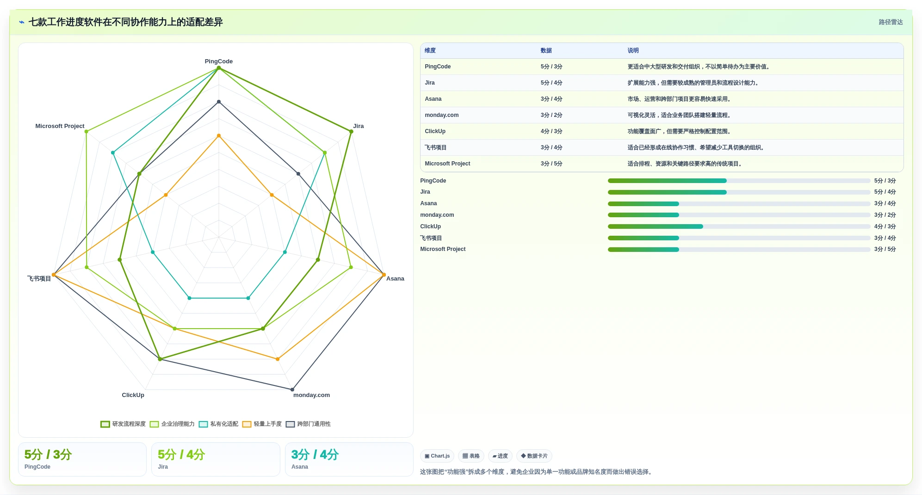Screen dimensions: 922x495
Task: Click the 路径雷达 label in header
Action: (891, 22)
